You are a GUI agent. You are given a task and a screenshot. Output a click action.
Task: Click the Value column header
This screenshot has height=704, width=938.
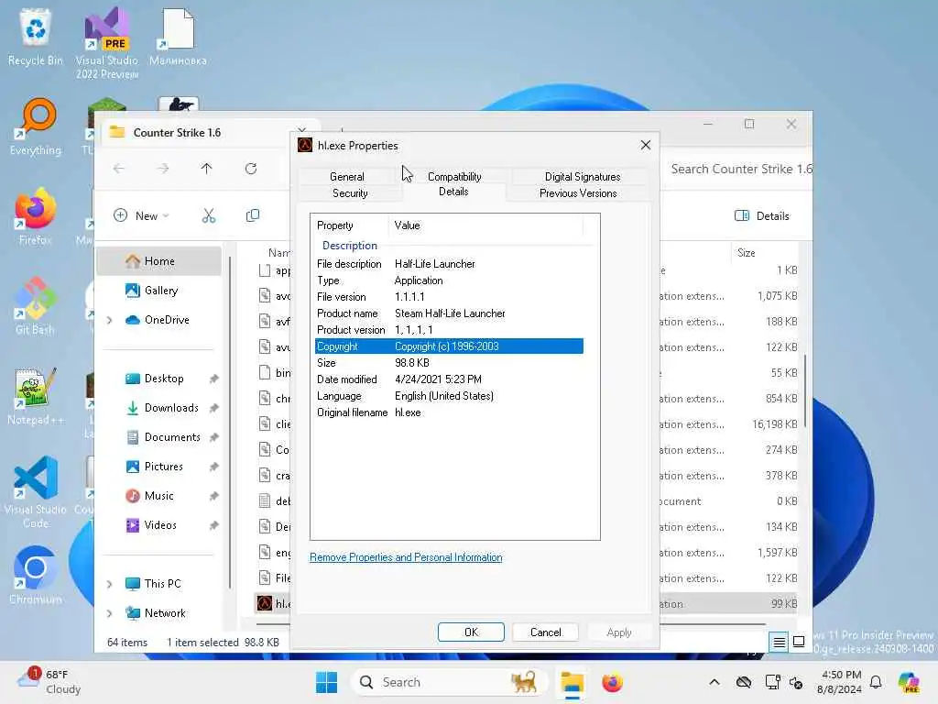point(485,225)
